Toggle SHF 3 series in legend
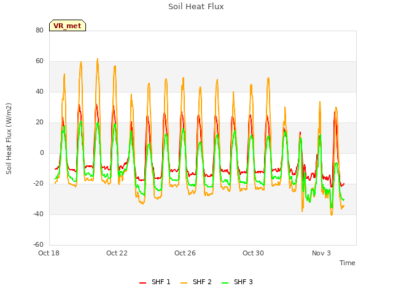Image resolution: width=393 pixels, height=294 pixels. [238, 282]
